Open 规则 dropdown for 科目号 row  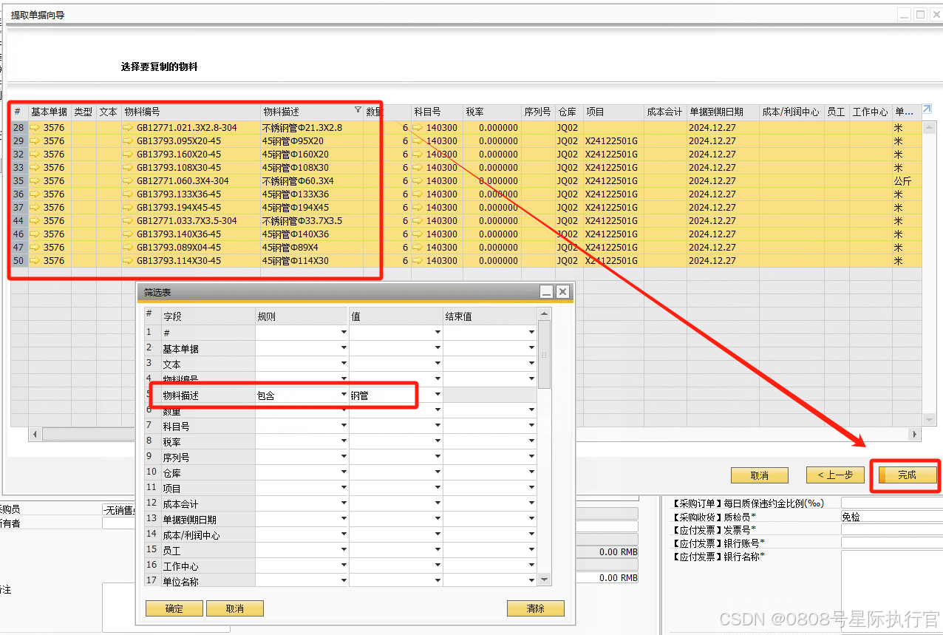tap(344, 426)
